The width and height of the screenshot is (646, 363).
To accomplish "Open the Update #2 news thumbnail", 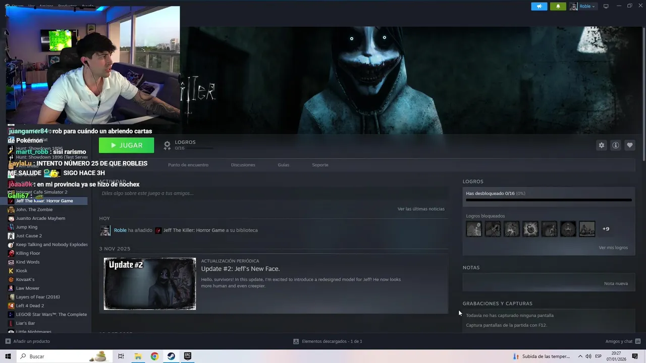I will [150, 284].
